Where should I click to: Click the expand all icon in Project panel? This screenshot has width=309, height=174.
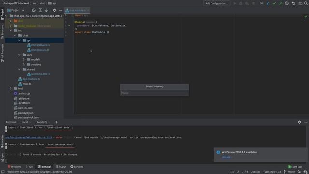(x=40, y=10)
